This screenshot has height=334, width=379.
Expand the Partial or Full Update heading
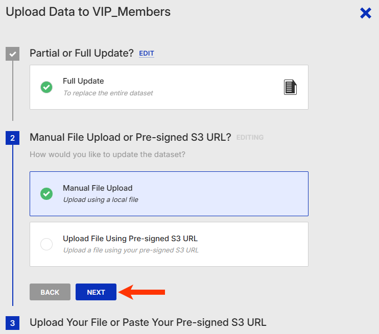tap(82, 53)
